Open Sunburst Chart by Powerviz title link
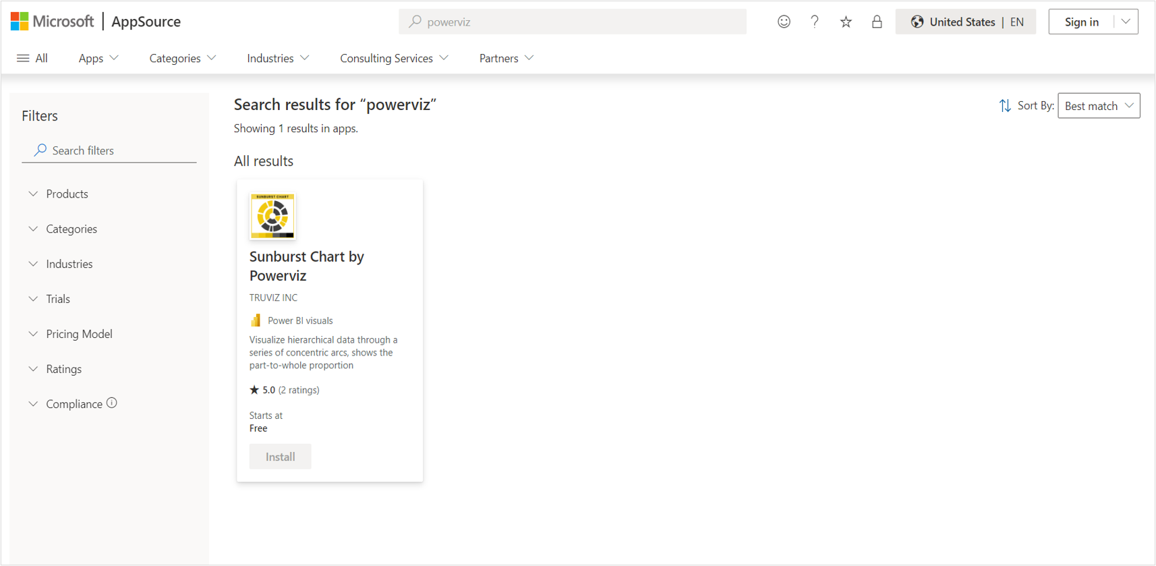 (x=306, y=266)
